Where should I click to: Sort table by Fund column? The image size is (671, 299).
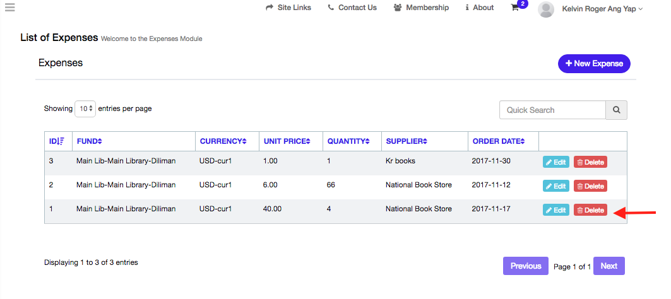click(89, 141)
